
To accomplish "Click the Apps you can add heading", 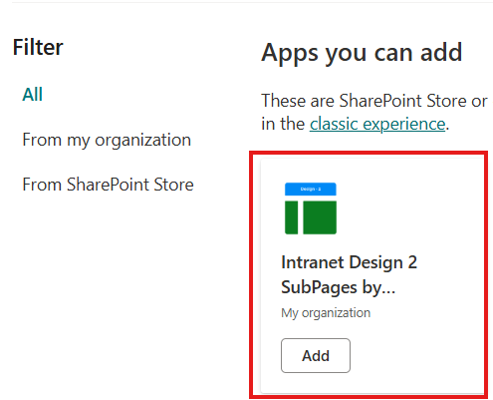I will 362,53.
